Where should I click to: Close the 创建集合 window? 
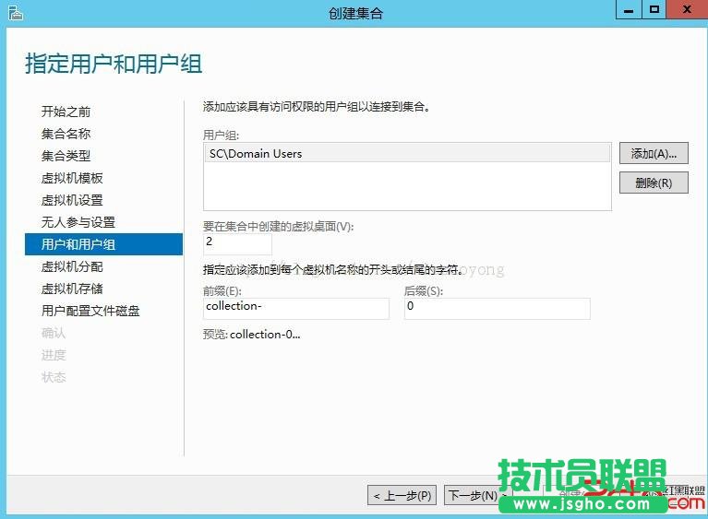(x=687, y=9)
